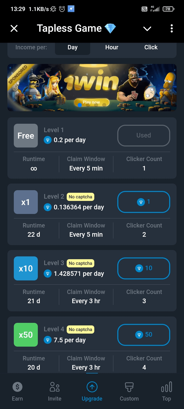Open the 1win sponsored banner
Screen dimensions: 184x409
[x=92, y=84]
